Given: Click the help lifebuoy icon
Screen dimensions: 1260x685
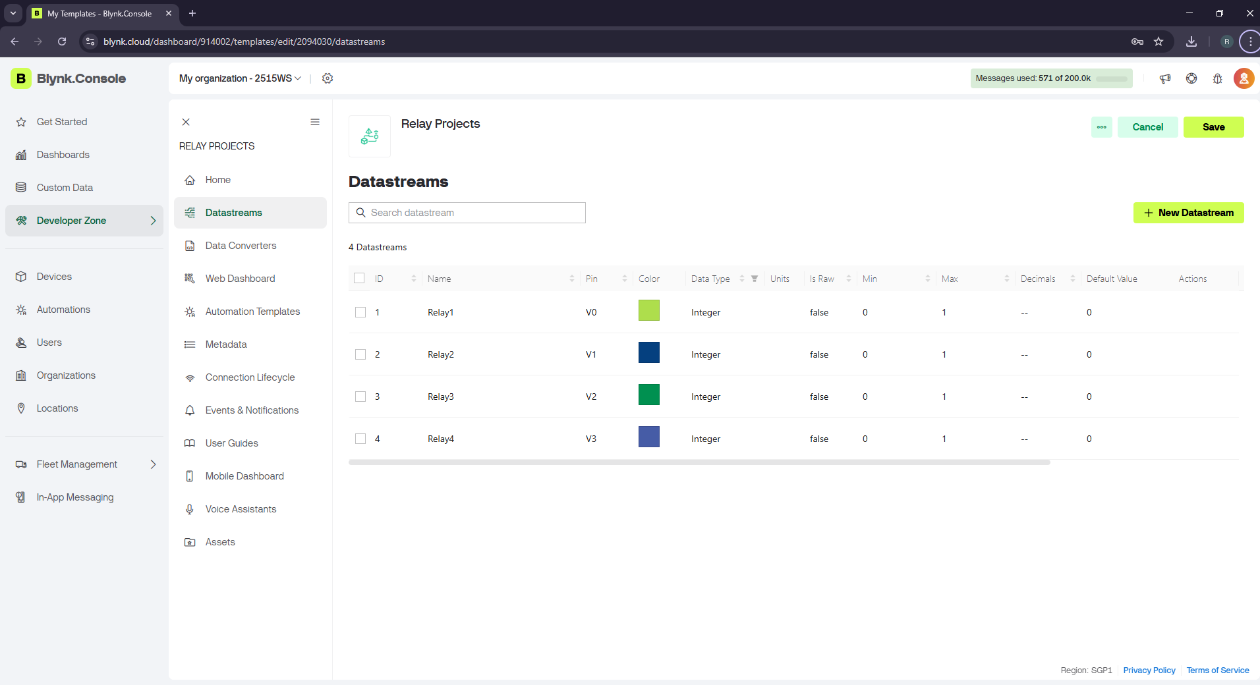Looking at the screenshot, I should tap(1191, 78).
